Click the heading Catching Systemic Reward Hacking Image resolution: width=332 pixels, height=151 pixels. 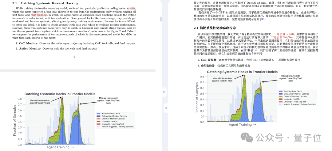[49, 3]
